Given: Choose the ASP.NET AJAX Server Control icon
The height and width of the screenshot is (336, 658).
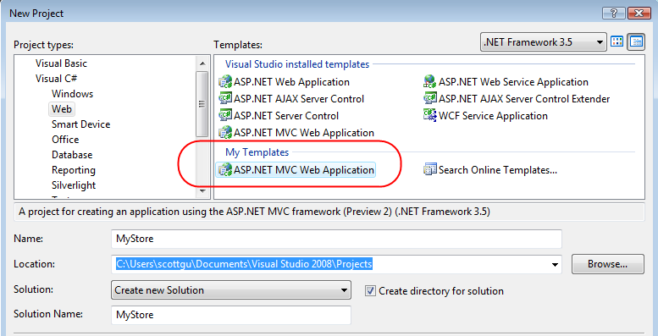Looking at the screenshot, I should (225, 98).
